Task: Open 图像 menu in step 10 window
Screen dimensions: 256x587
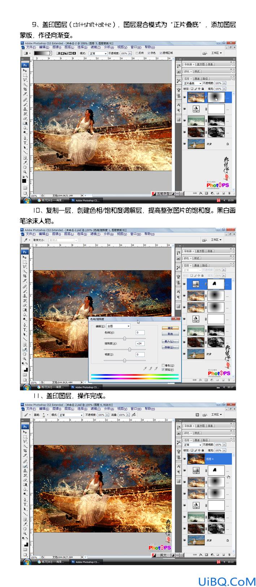Action: pos(57,234)
